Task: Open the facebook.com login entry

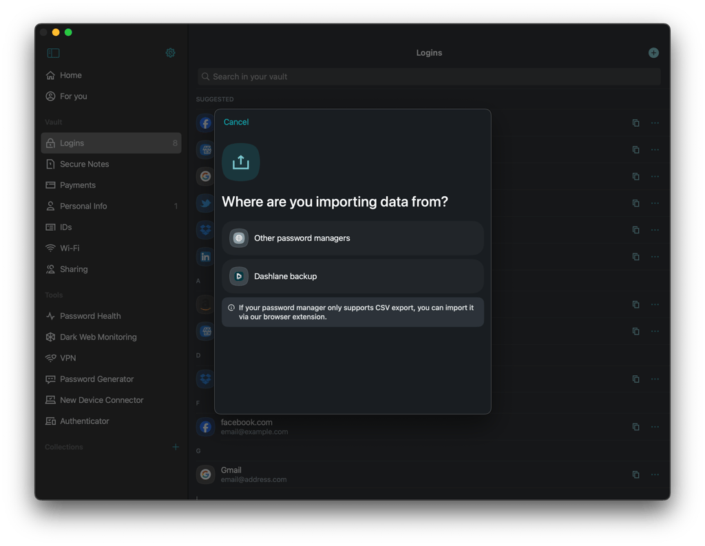Action: coord(429,427)
